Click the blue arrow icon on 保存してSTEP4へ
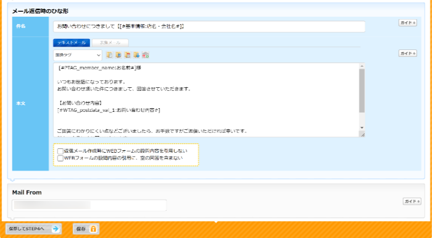Viewport: 432px width, 238px height. (56, 229)
